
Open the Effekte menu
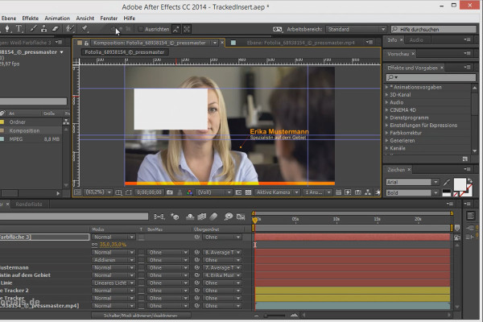tap(31, 19)
